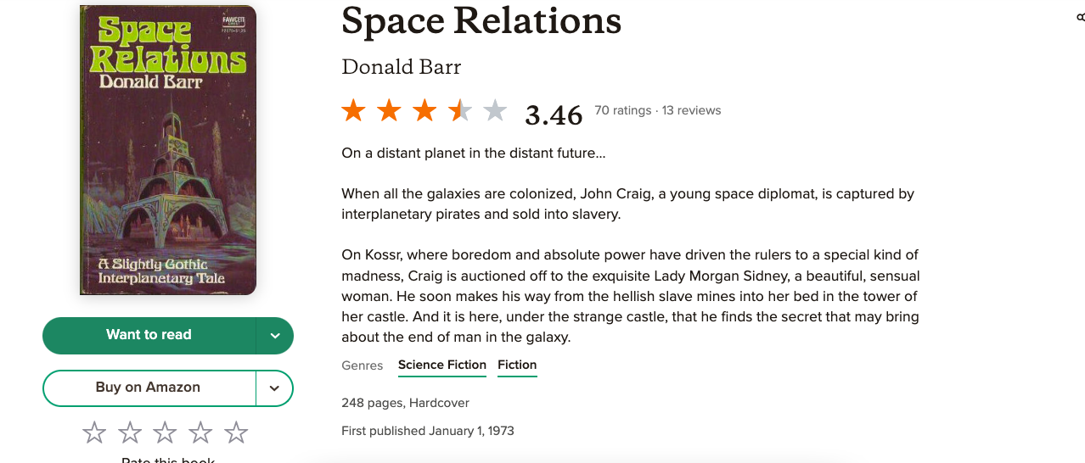Click the Want to read button
This screenshot has height=463, width=1085.
pos(149,336)
